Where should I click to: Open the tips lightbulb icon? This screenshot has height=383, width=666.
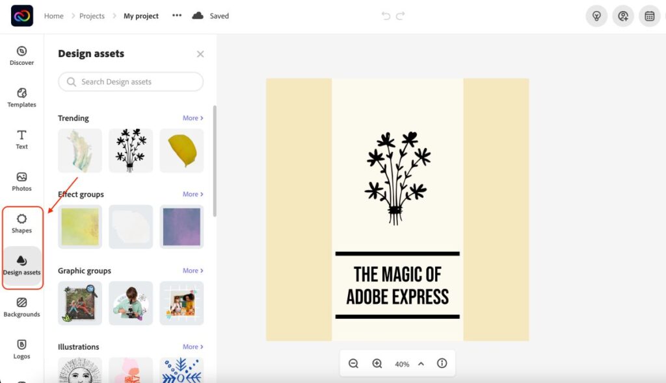point(596,16)
